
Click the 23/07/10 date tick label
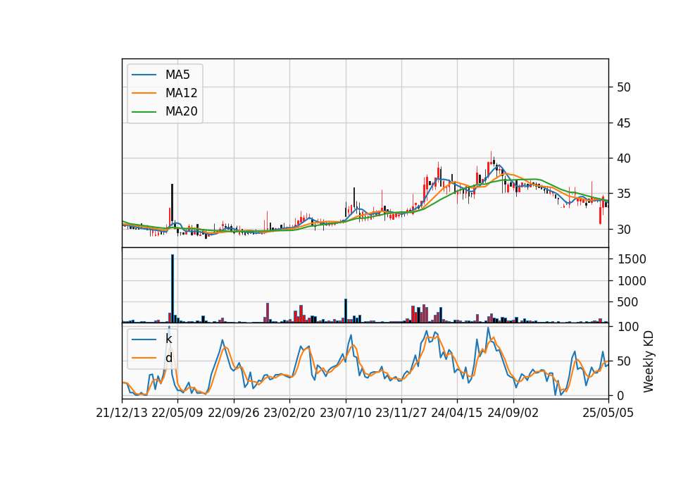345,413
